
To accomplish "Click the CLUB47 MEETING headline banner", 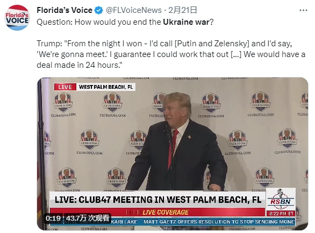I will click(157, 200).
